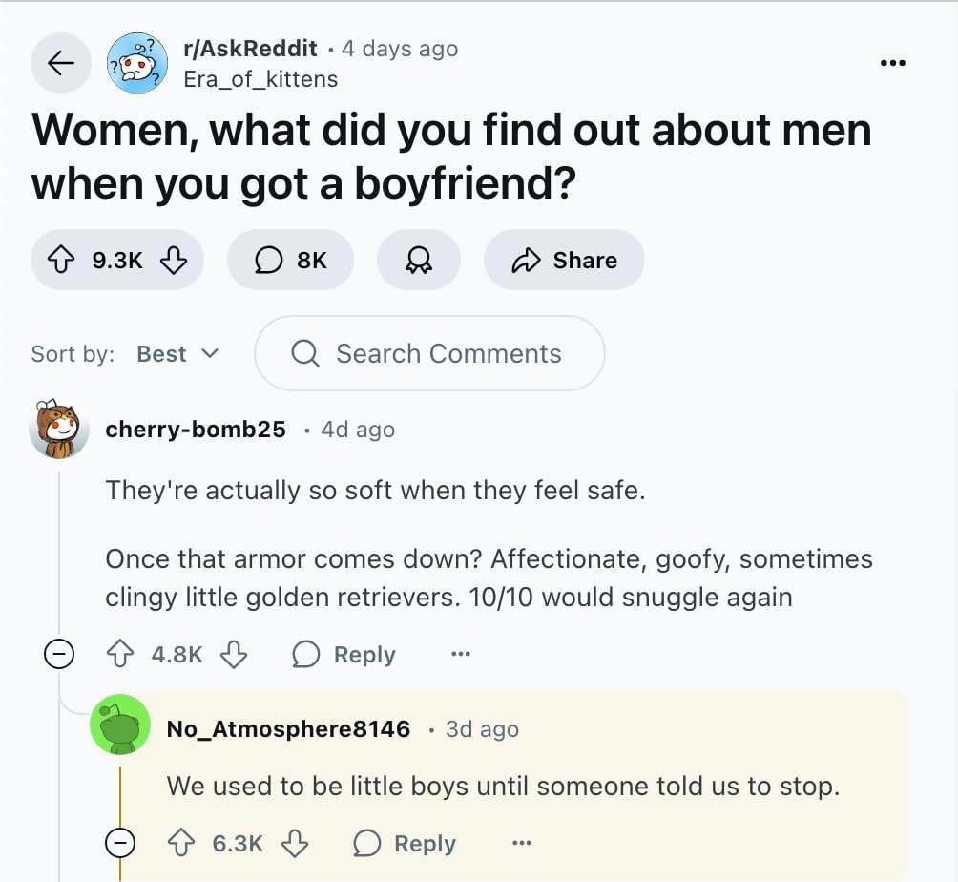Downvote cherry-bomb25's comment

point(234,655)
